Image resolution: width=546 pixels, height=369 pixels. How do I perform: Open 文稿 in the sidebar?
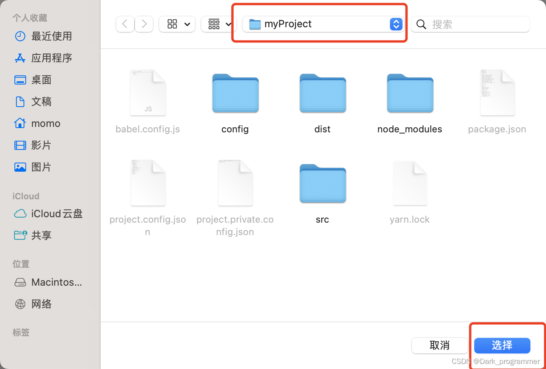pos(33,102)
